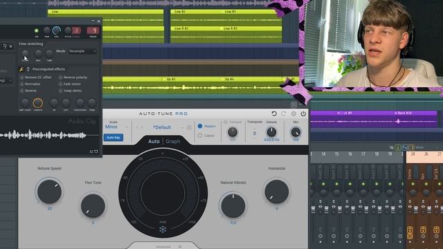Select the Modern radio button

coord(200,126)
